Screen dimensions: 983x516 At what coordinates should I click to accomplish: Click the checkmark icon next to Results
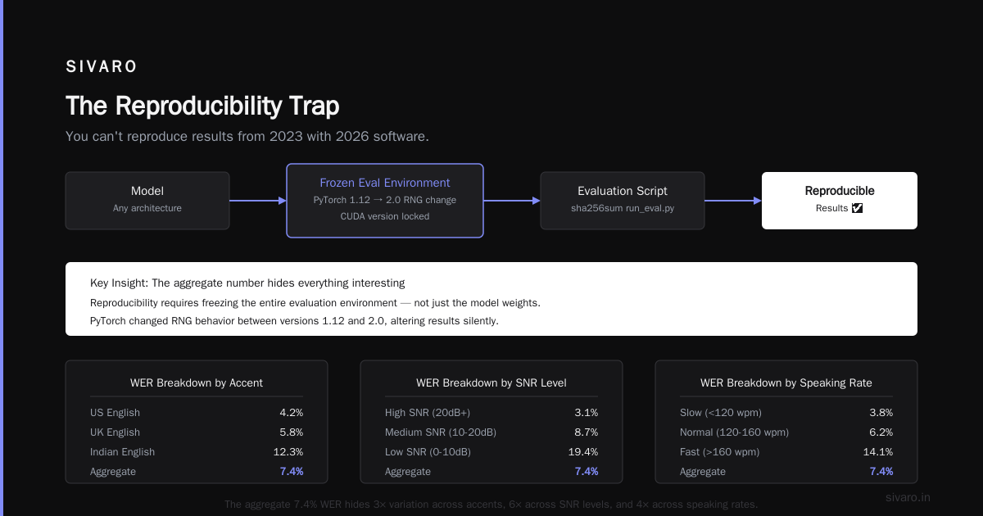click(858, 208)
